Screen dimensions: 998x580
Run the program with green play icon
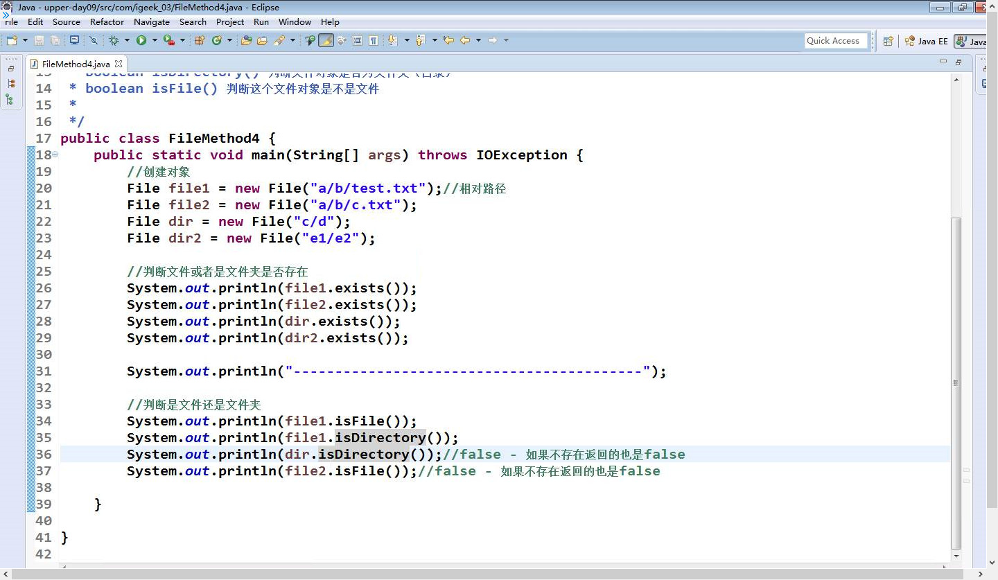click(141, 40)
